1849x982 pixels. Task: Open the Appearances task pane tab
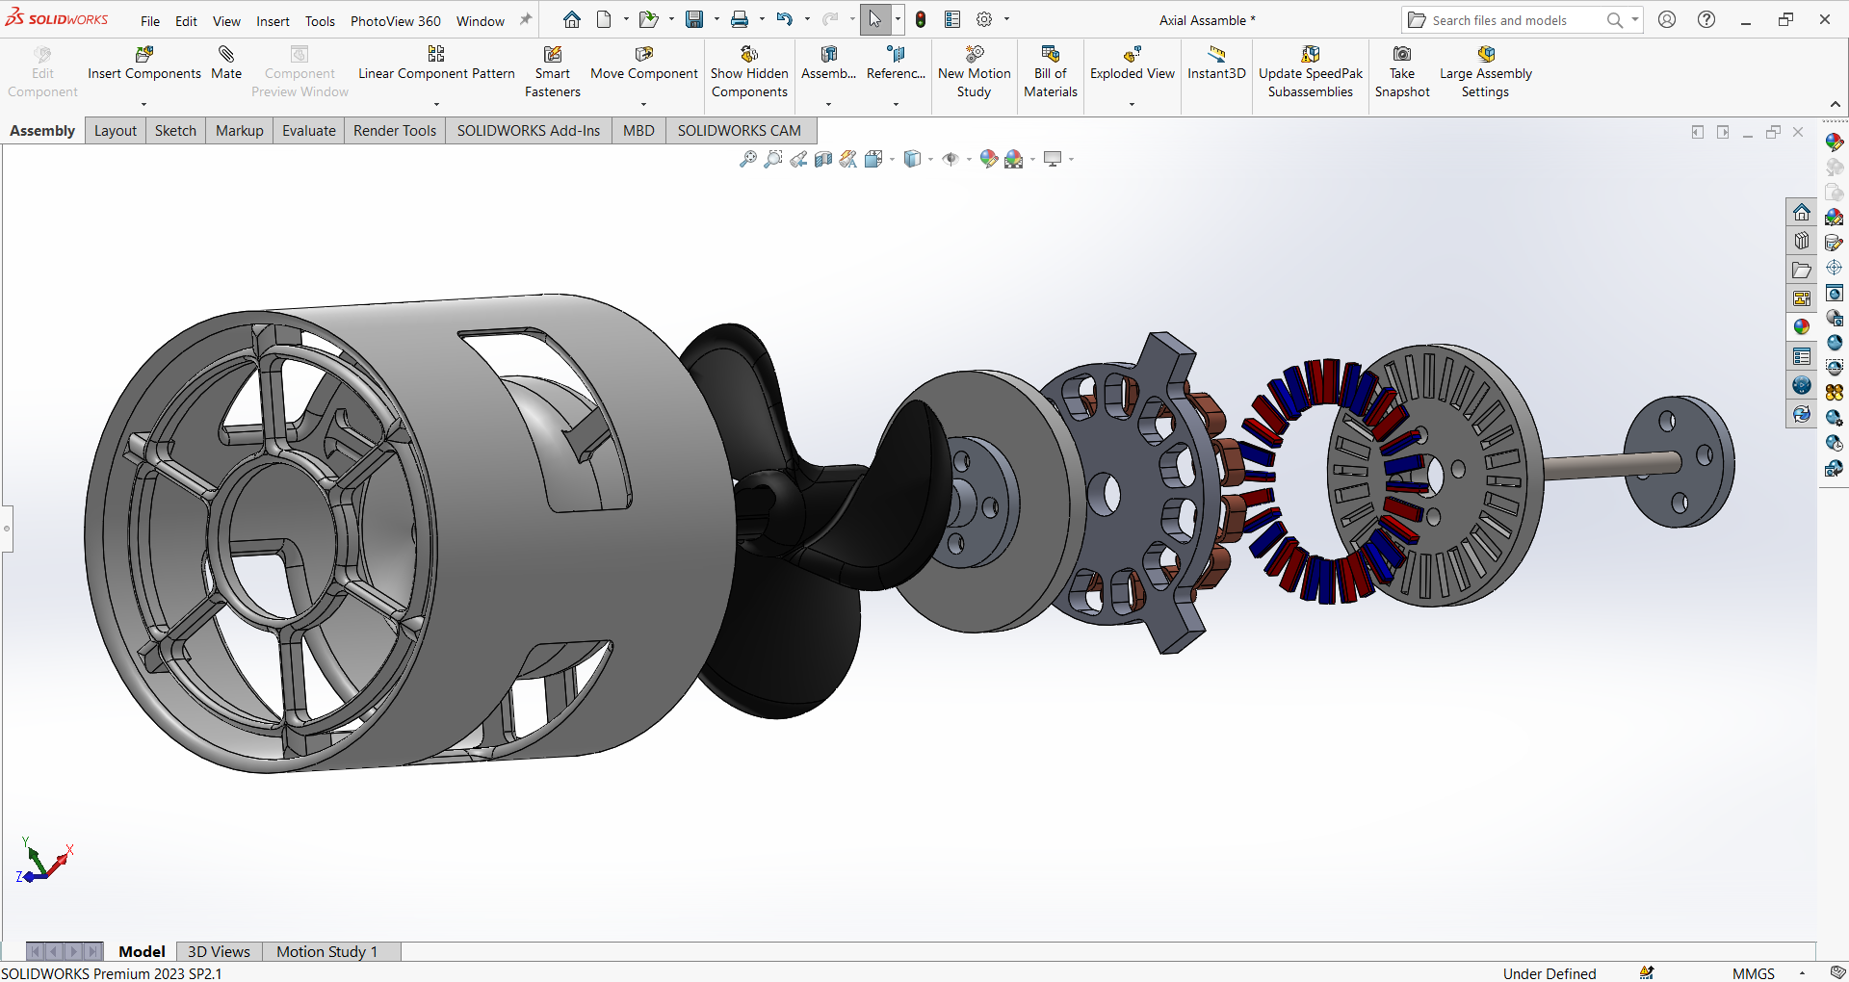(x=1801, y=327)
